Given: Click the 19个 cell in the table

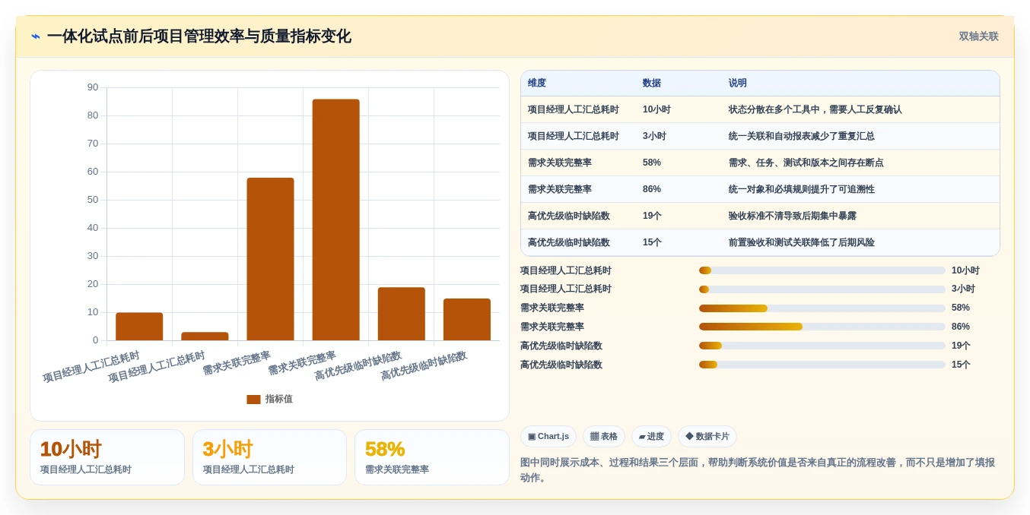Looking at the screenshot, I should click(x=652, y=216).
